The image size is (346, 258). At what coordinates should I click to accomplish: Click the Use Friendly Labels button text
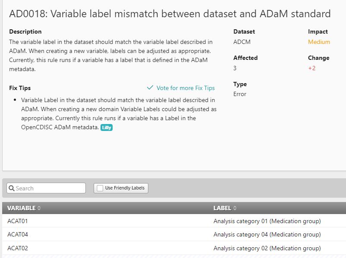tap(125, 188)
